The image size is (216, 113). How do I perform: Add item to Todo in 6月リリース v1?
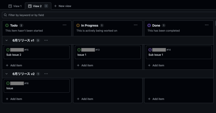14,65
